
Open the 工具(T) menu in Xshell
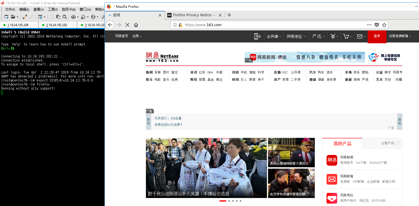tap(53, 10)
